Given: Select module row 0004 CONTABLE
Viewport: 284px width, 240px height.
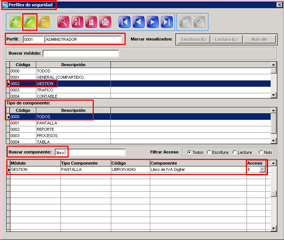Looking at the screenshot, I should (138, 96).
